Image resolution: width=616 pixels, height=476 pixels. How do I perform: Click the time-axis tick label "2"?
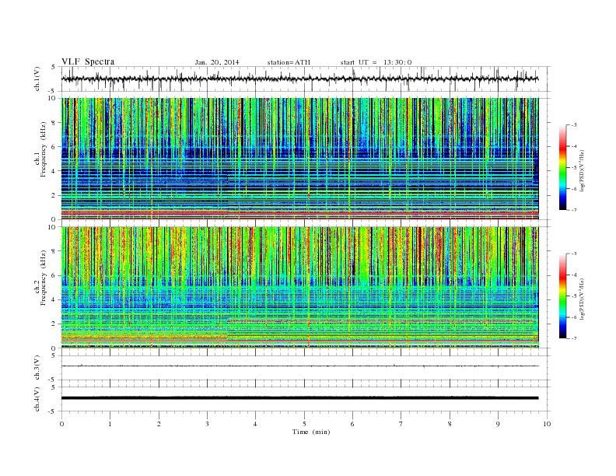click(159, 424)
